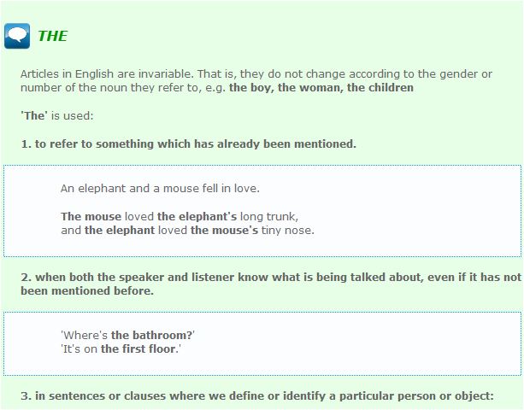This screenshot has width=524, height=410.
Task: Click the bold text 'the mouse's' before 'tiny nose'
Action: [x=224, y=230]
